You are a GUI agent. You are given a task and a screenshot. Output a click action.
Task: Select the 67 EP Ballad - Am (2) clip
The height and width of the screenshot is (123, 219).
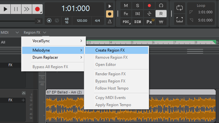click(x=64, y=92)
